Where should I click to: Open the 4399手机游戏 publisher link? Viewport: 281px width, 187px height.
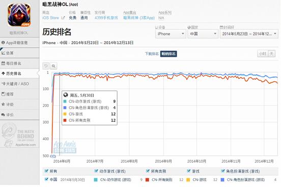pos(106,18)
